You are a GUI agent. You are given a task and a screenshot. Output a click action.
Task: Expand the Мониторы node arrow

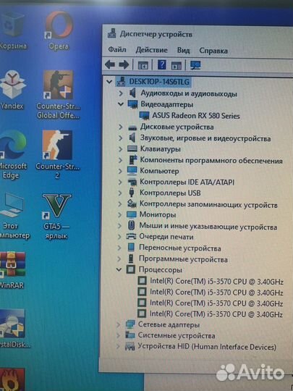120,214
